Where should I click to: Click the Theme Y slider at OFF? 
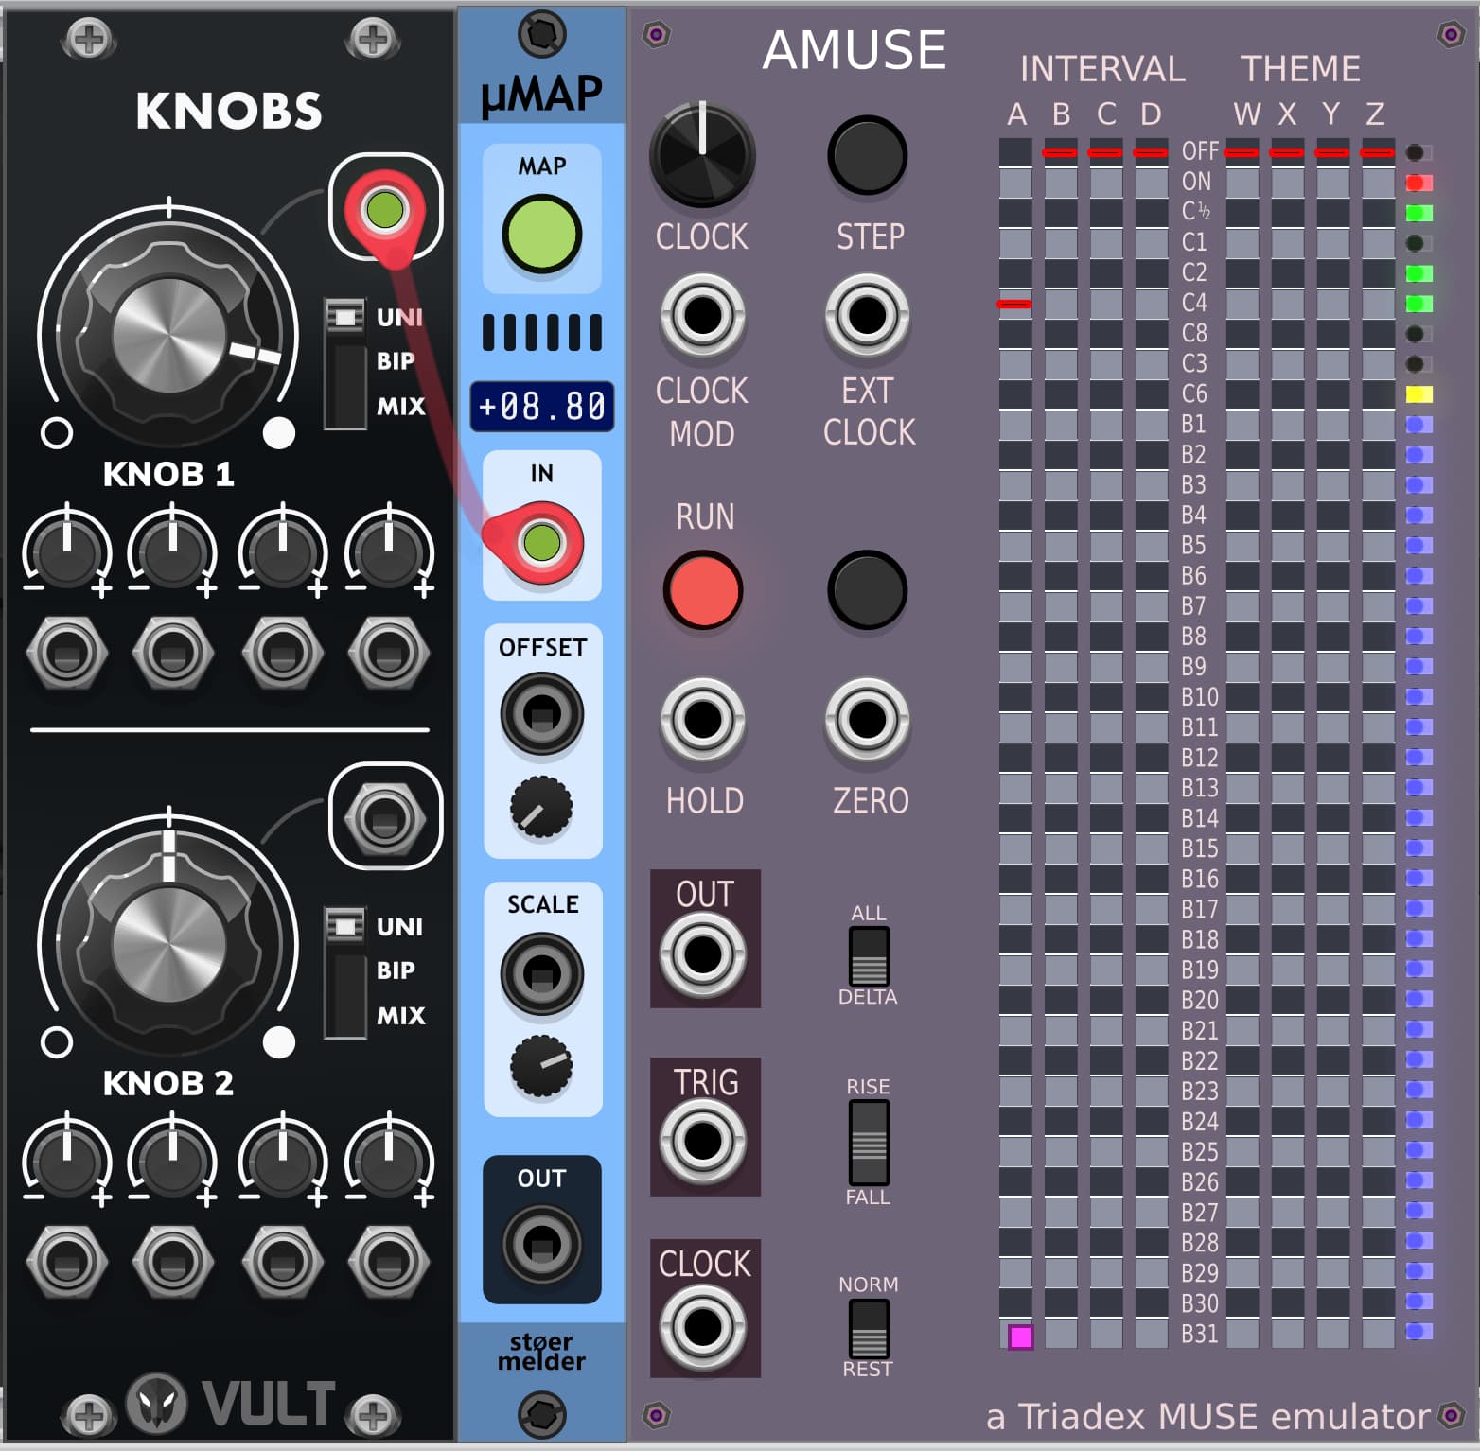coord(1332,152)
